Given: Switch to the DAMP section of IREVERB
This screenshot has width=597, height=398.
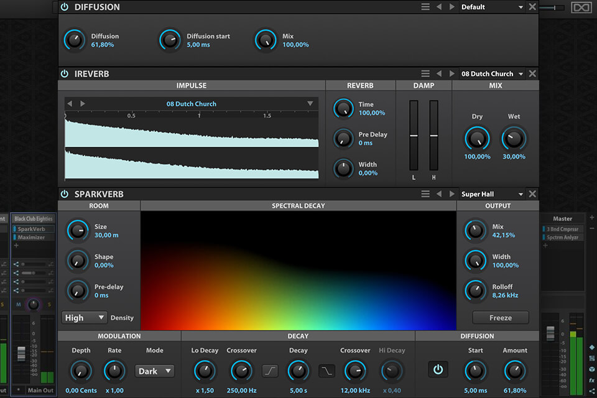Looking at the screenshot, I should point(424,85).
